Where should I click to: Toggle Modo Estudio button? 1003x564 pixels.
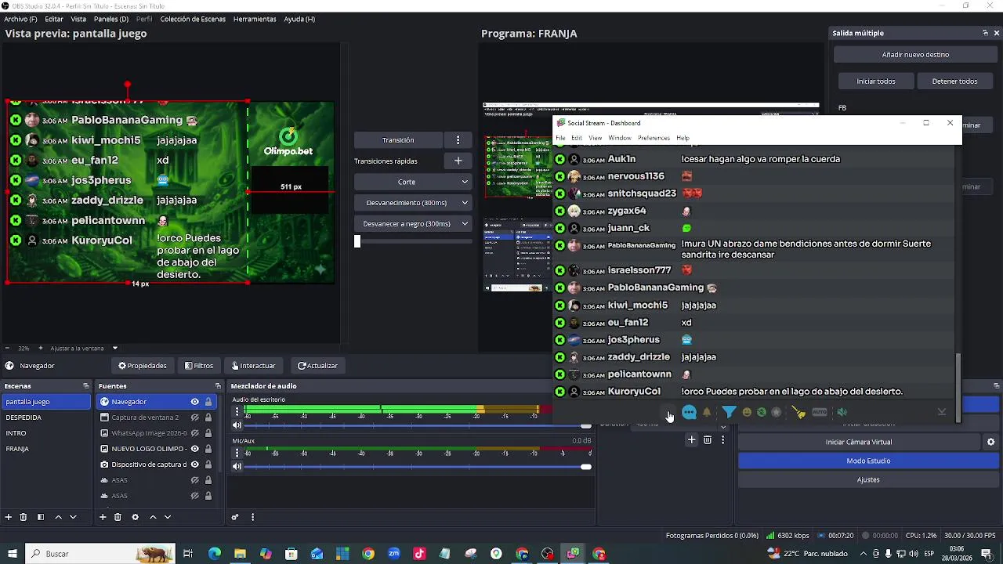[868, 461]
